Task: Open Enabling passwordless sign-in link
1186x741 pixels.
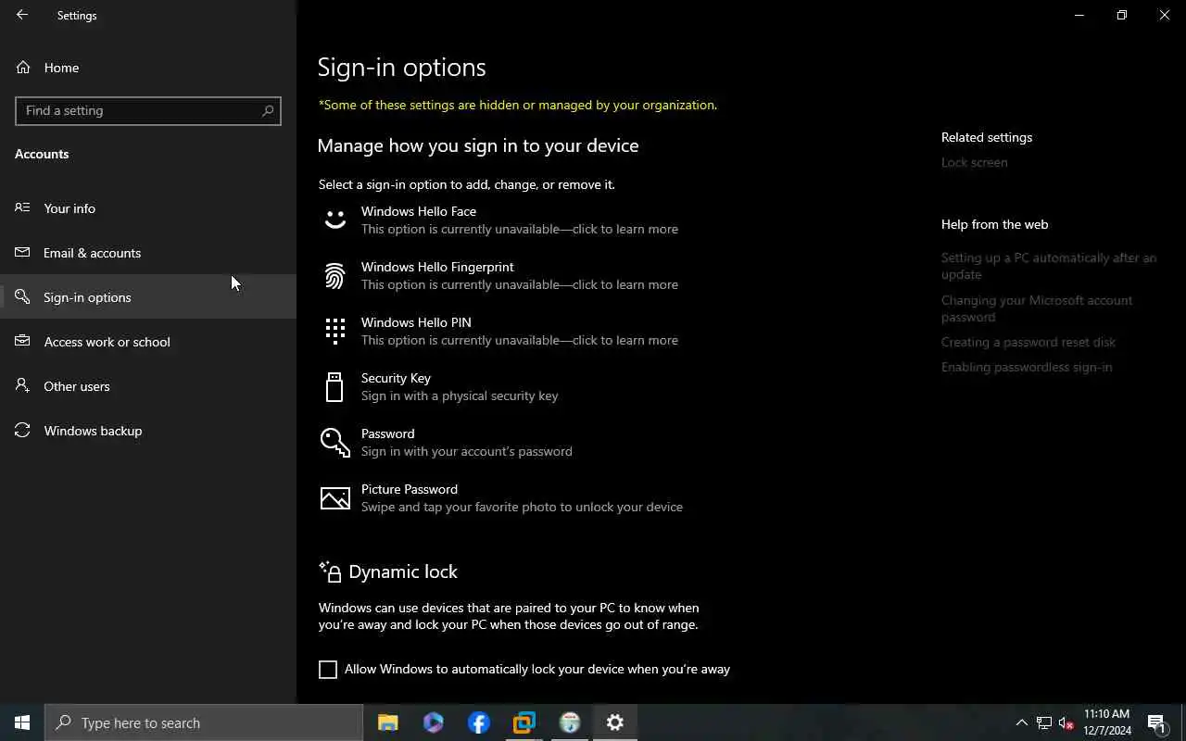Action: pyautogui.click(x=1027, y=367)
